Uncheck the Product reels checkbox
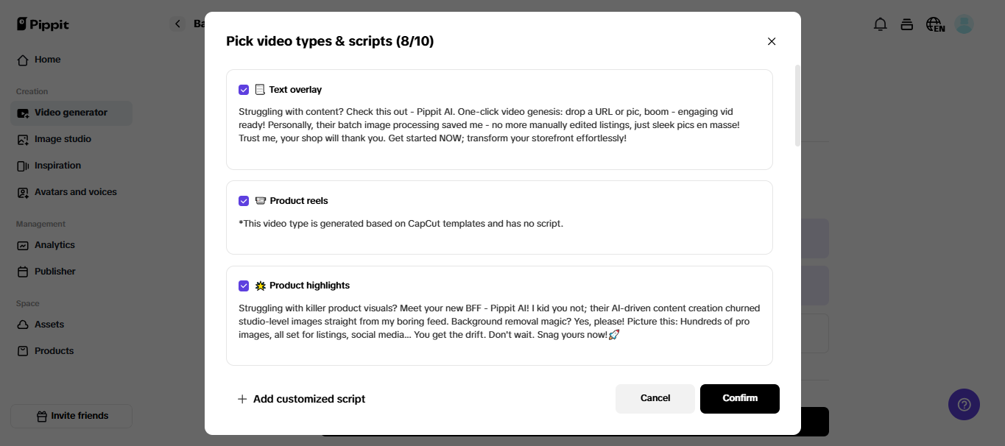Image resolution: width=1005 pixels, height=446 pixels. pos(244,201)
